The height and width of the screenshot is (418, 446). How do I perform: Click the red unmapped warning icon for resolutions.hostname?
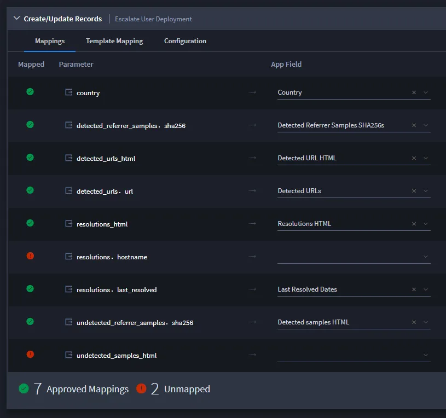pyautogui.click(x=30, y=256)
